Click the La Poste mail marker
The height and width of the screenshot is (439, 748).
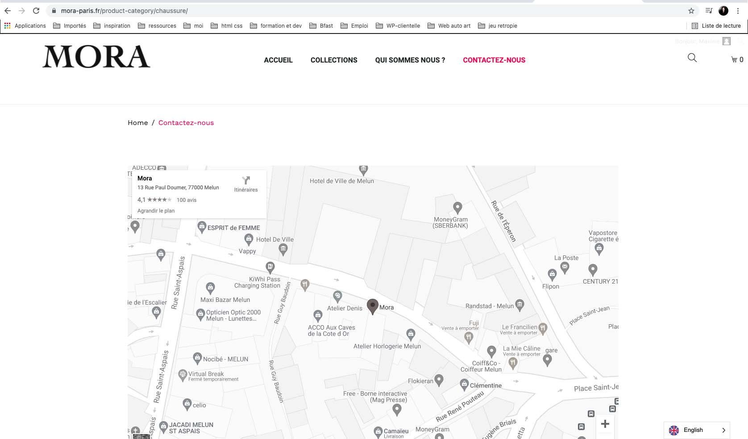coord(565,268)
